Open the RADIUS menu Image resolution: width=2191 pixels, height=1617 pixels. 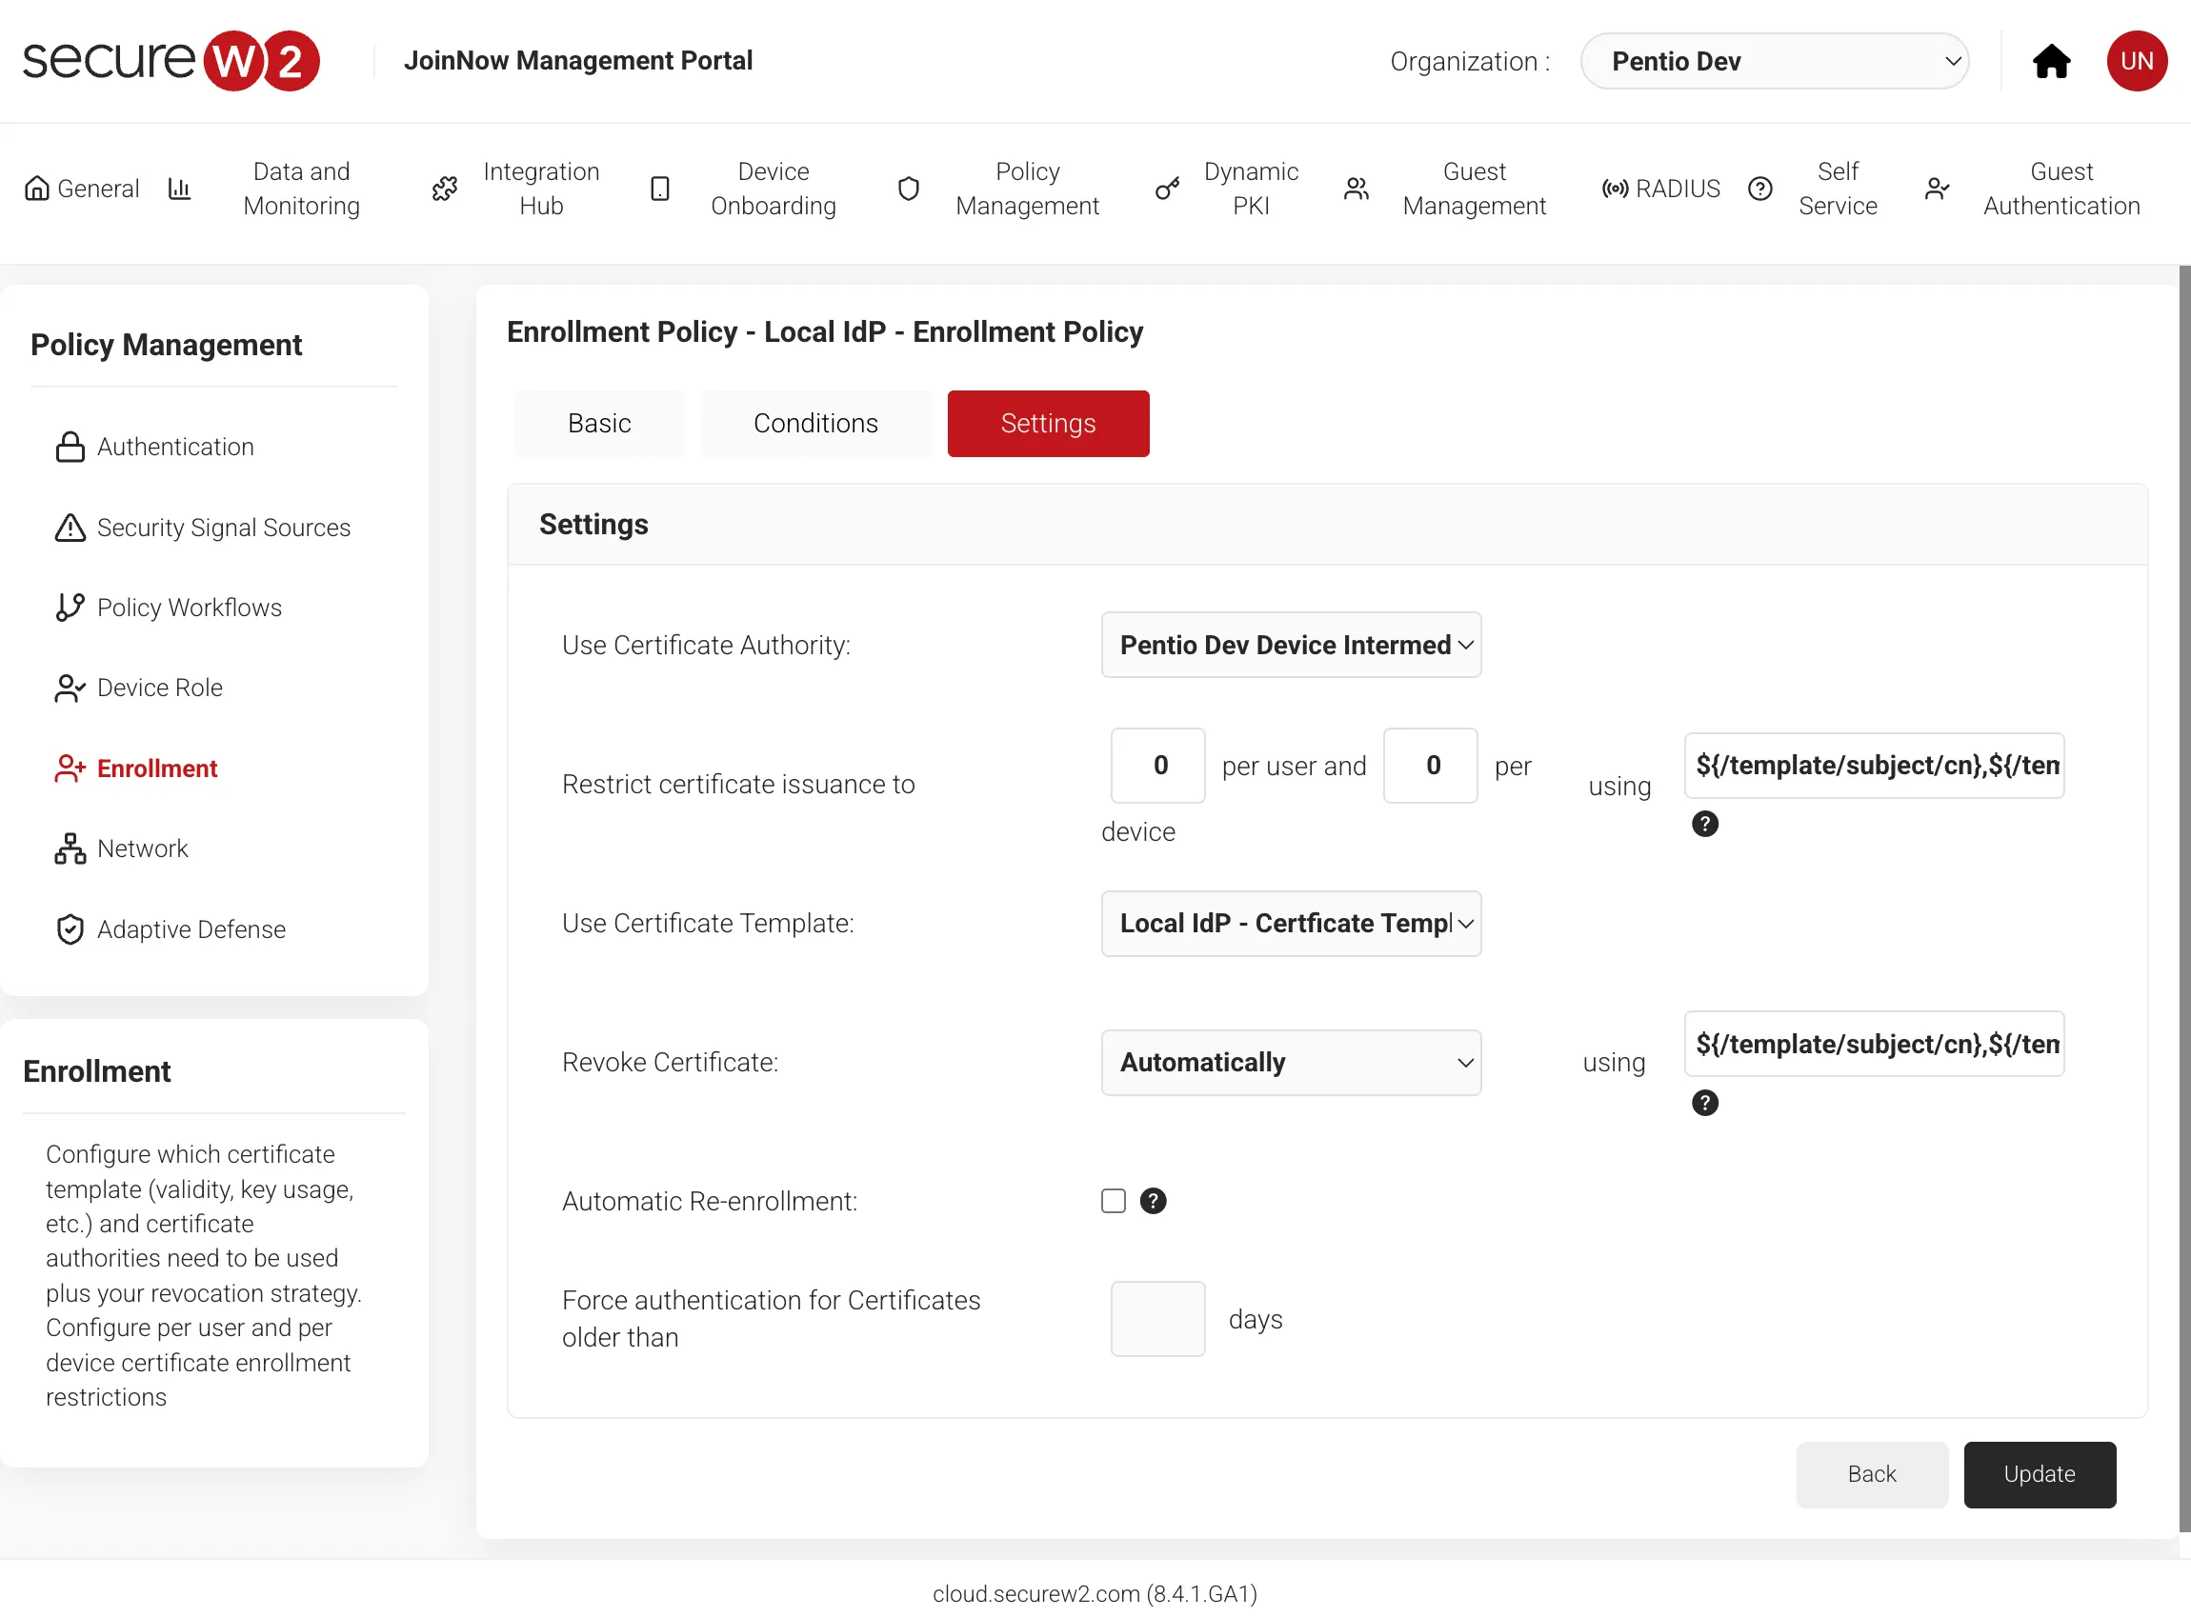click(x=1677, y=188)
